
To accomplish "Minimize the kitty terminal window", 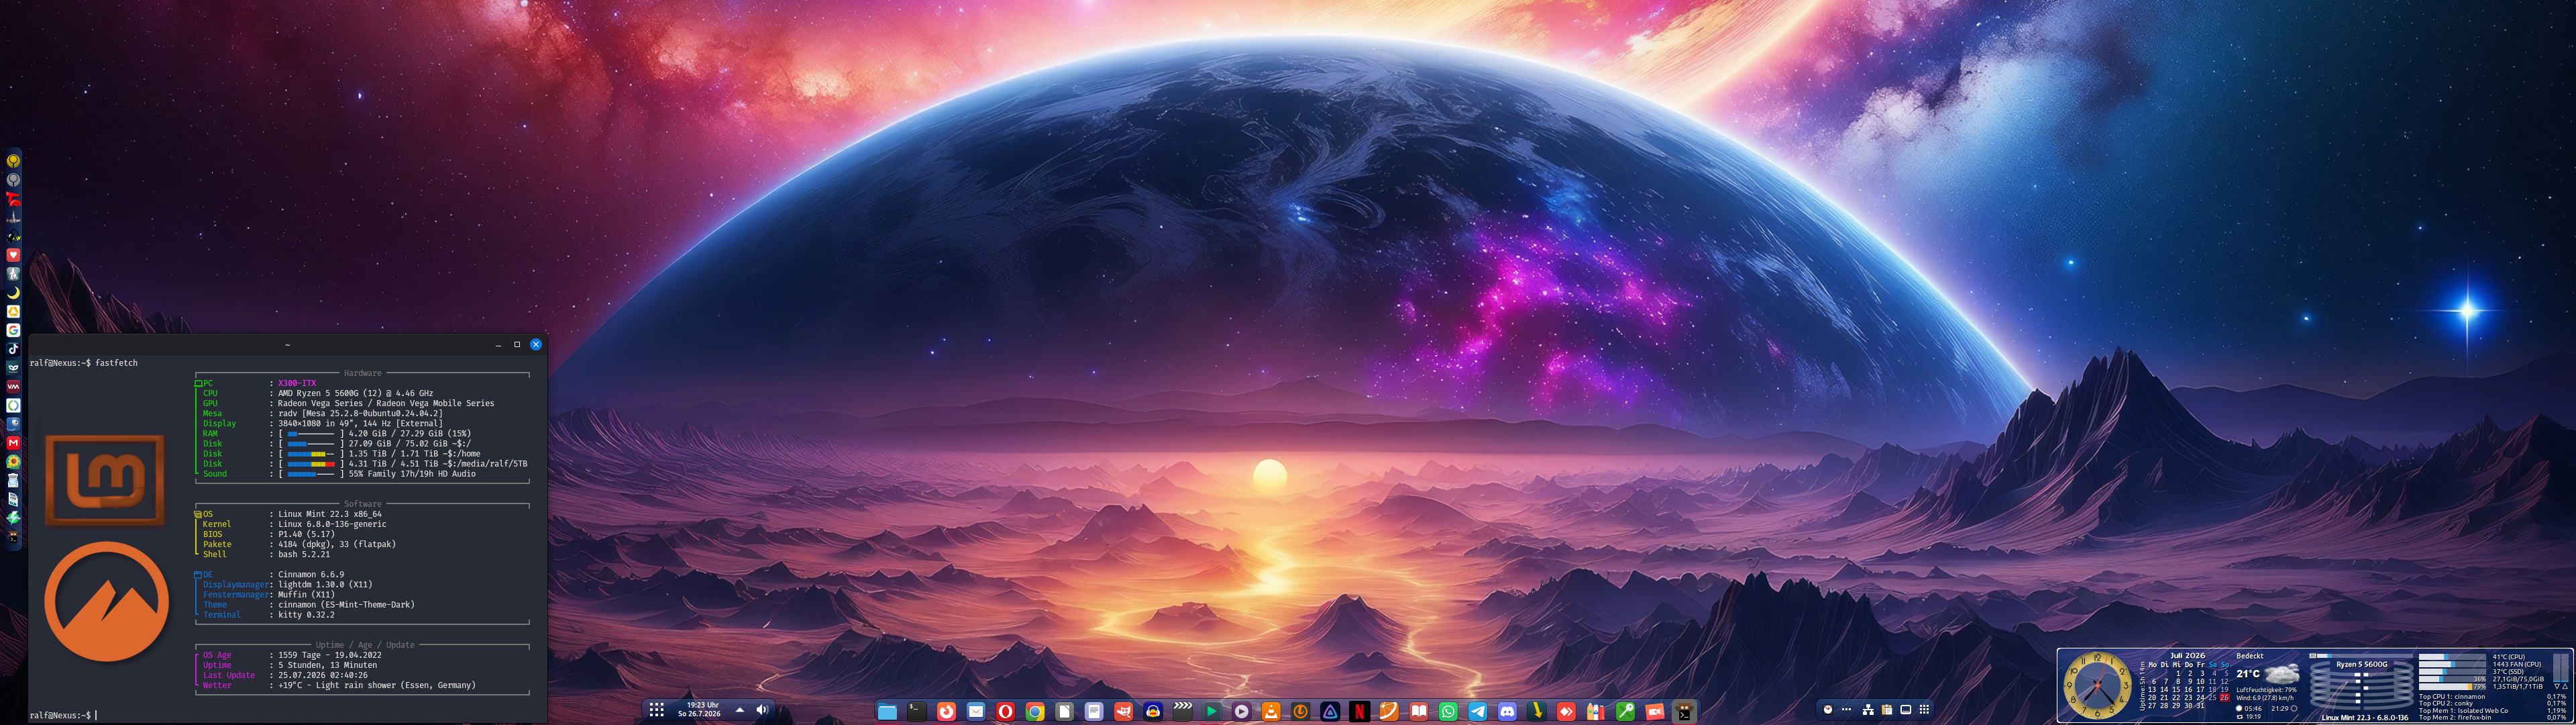I will tap(498, 344).
